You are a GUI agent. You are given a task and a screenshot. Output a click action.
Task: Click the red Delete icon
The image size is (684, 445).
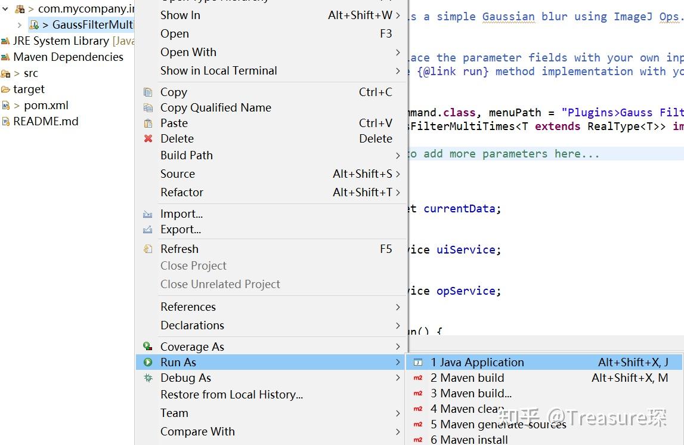click(x=148, y=138)
